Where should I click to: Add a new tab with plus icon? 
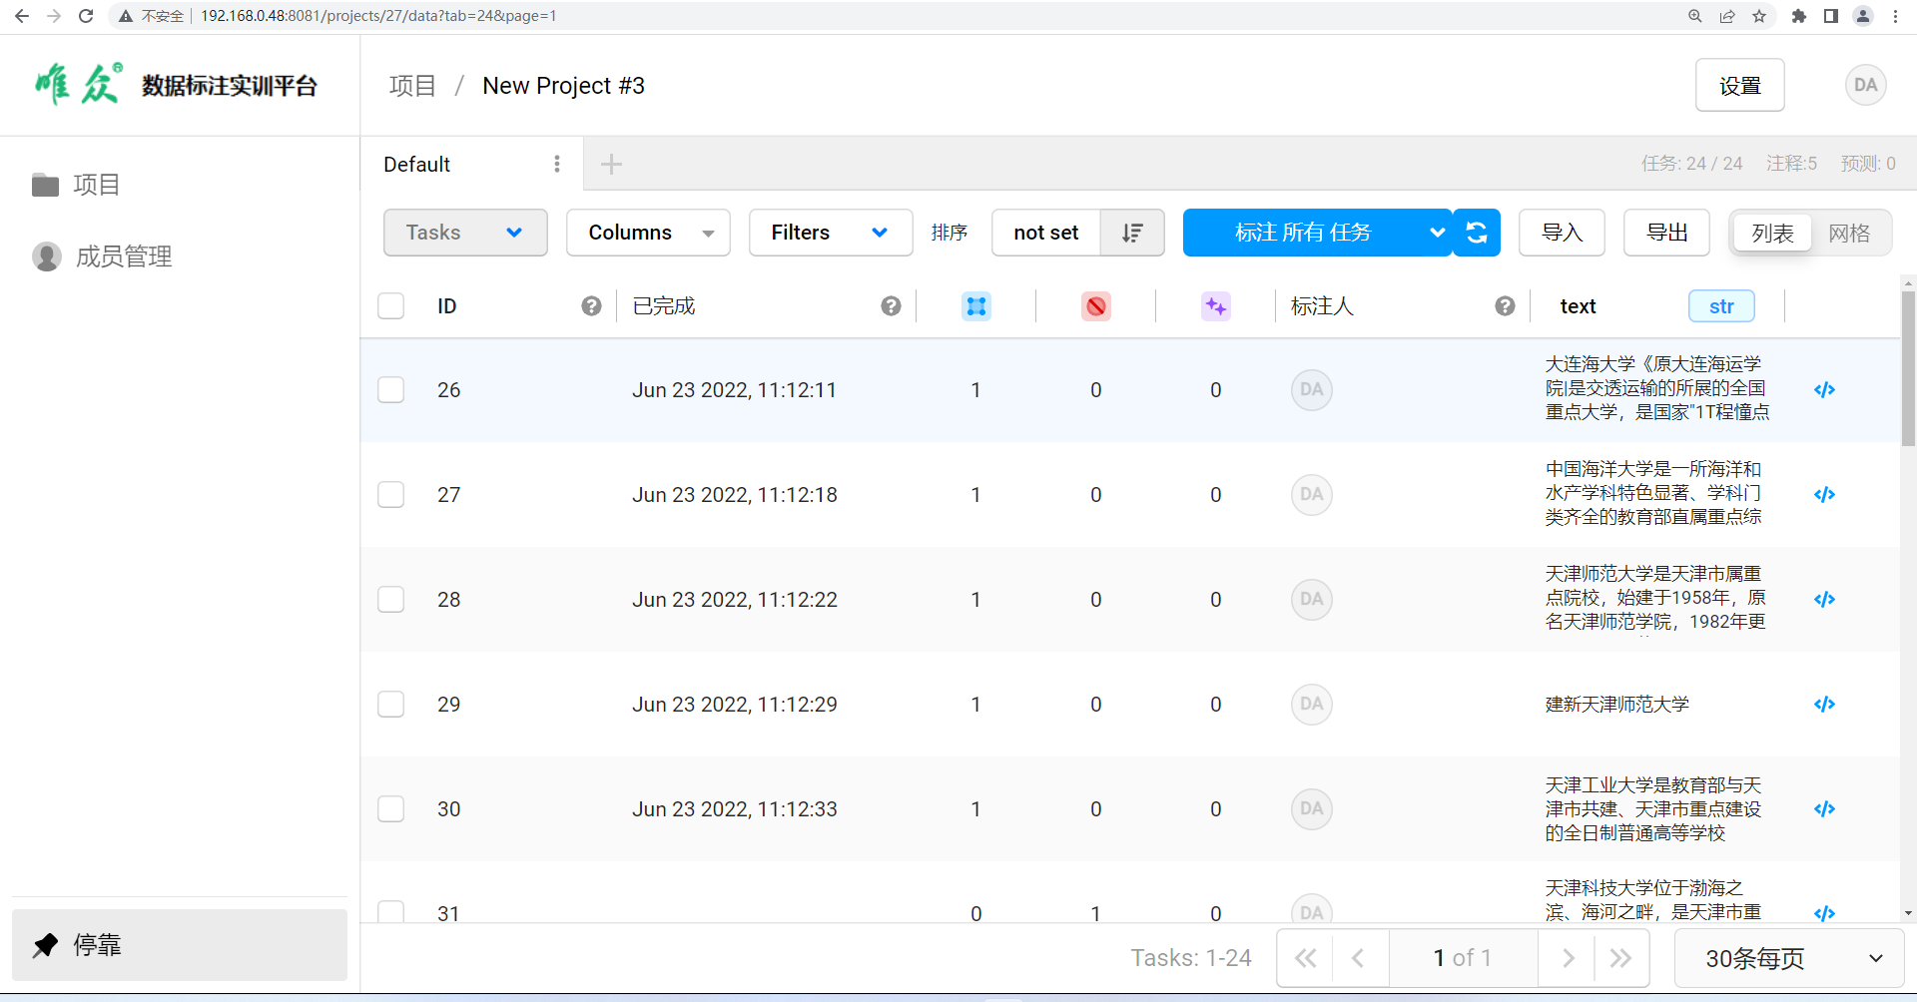click(x=611, y=164)
